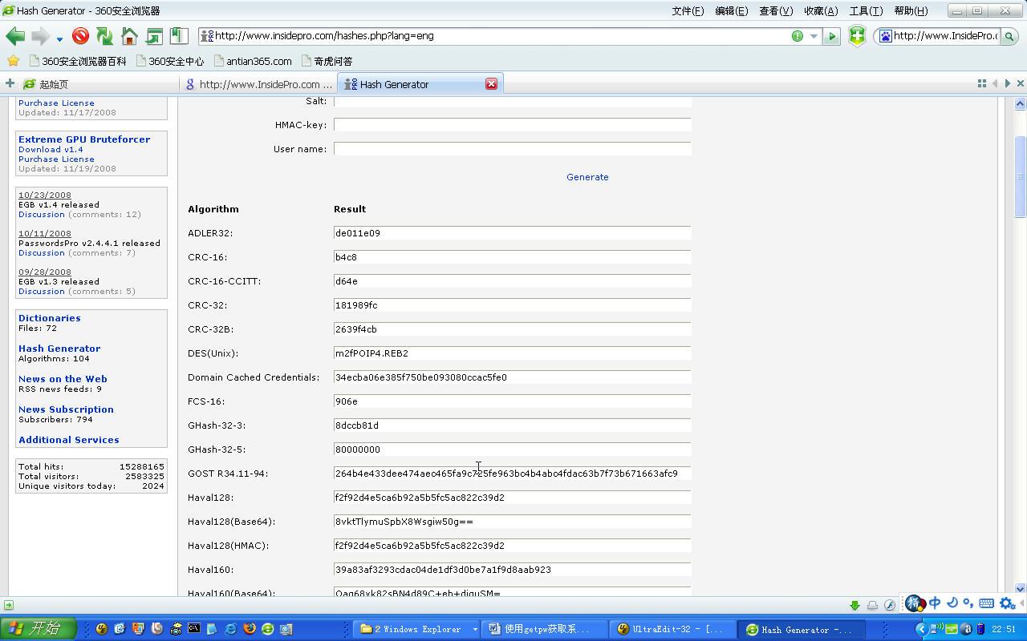Click the 360 security shield beside address bar

[x=857, y=36]
